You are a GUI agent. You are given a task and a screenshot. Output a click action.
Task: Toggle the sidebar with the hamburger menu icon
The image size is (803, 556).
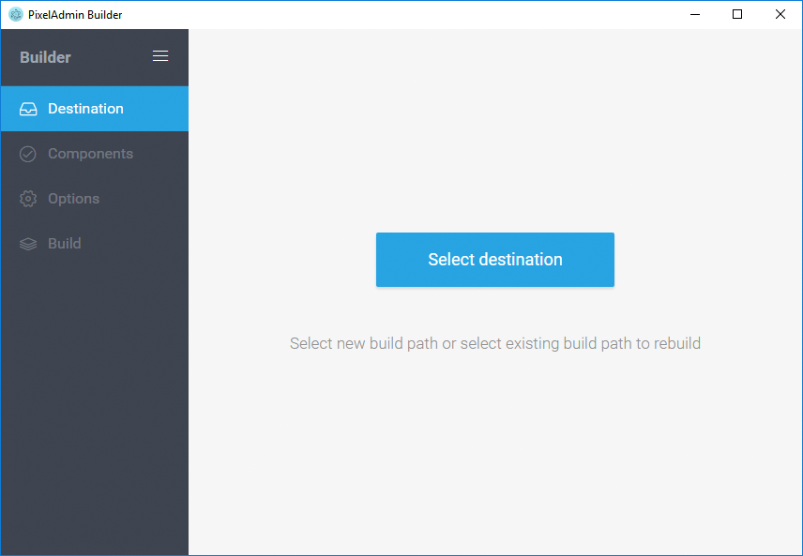(x=160, y=56)
